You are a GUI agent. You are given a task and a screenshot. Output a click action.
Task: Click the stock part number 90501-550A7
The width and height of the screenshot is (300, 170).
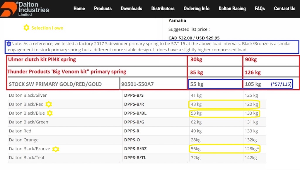pyautogui.click(x=137, y=84)
